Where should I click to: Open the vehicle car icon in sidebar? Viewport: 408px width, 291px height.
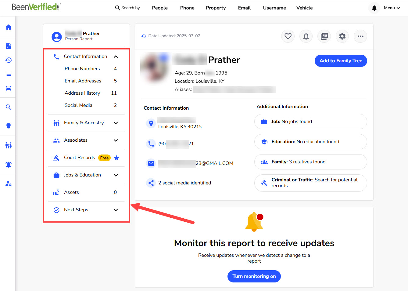[x=9, y=88]
